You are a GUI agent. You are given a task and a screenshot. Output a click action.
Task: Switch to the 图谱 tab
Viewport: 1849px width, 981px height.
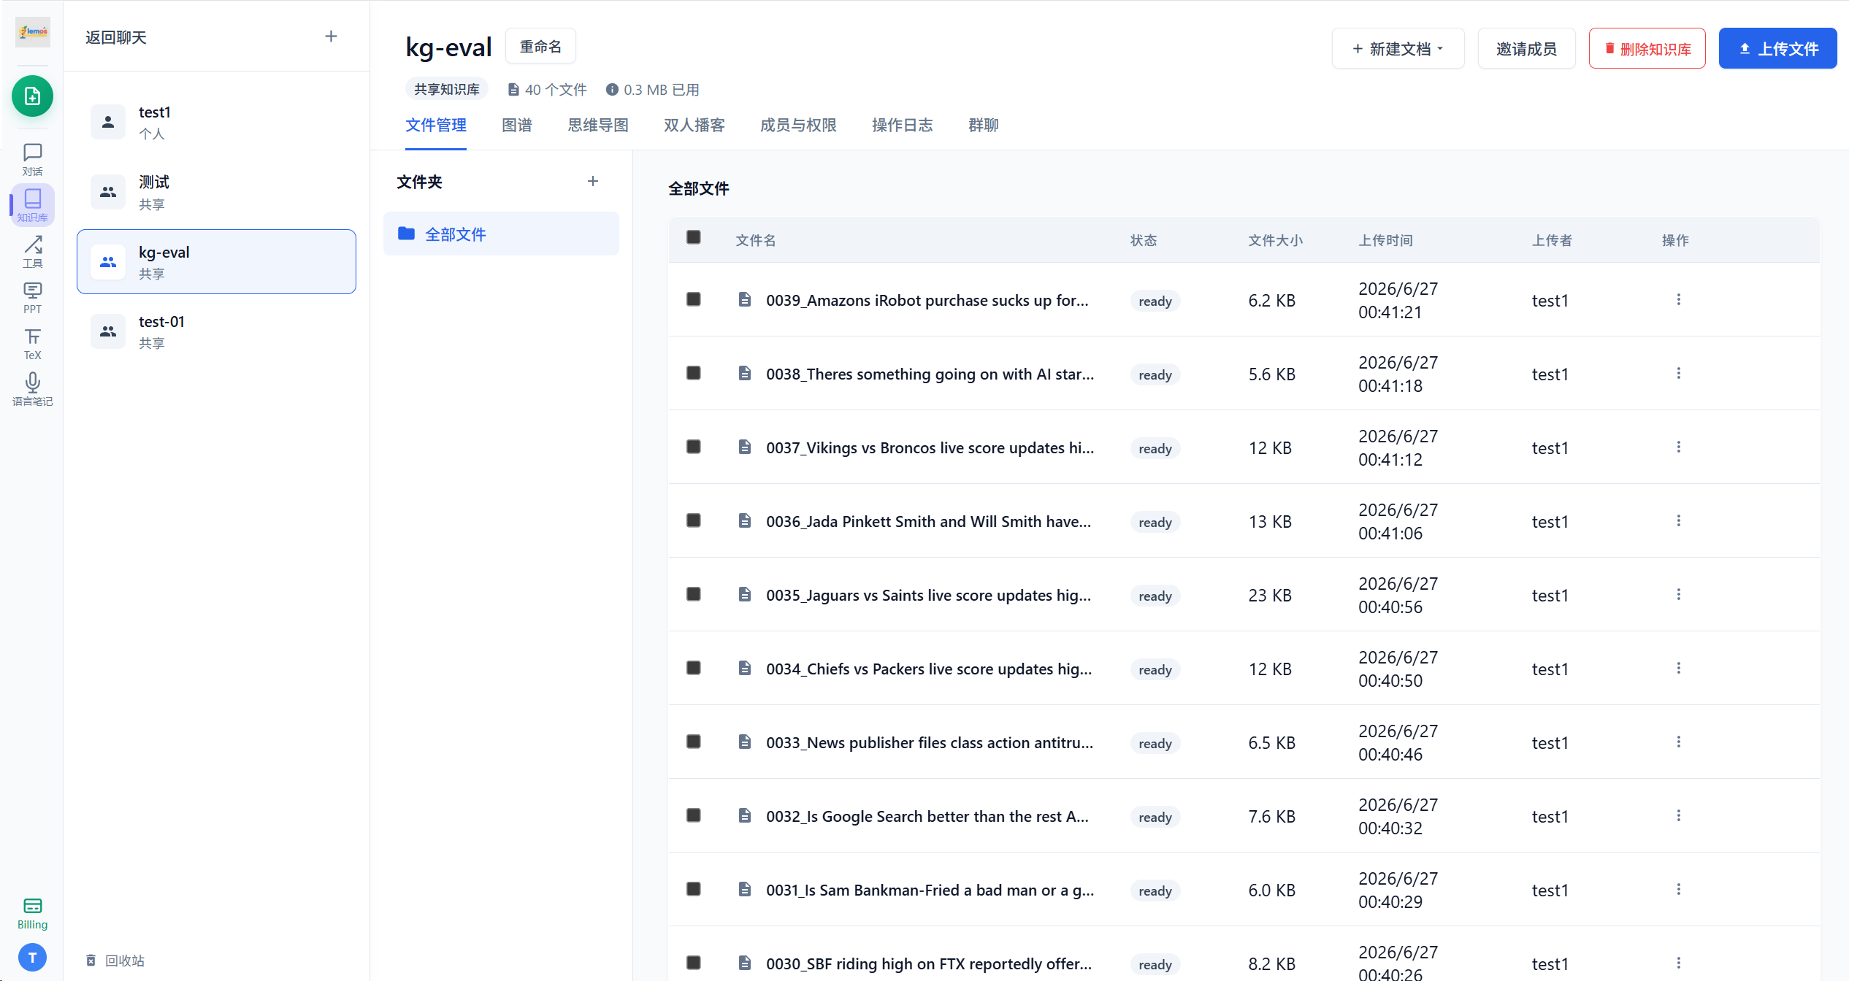(517, 126)
